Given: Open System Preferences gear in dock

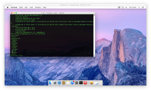Looking at the screenshot, I should pyautogui.click(x=77, y=83).
